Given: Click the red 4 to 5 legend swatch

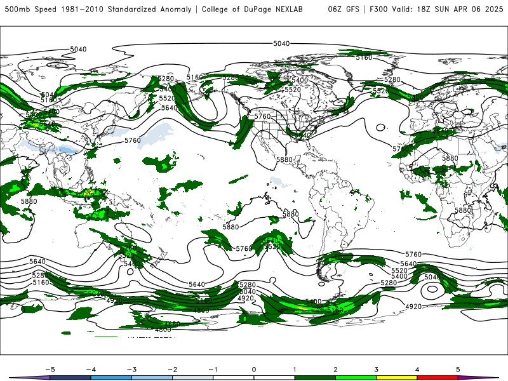Looking at the screenshot, I should [x=438, y=378].
